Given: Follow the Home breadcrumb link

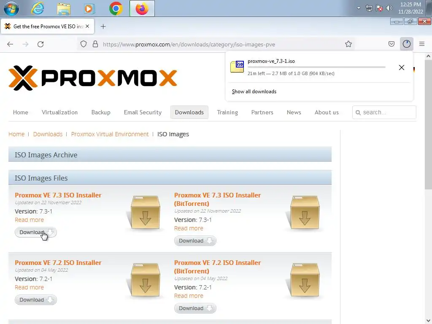Looking at the screenshot, I should click(x=16, y=134).
